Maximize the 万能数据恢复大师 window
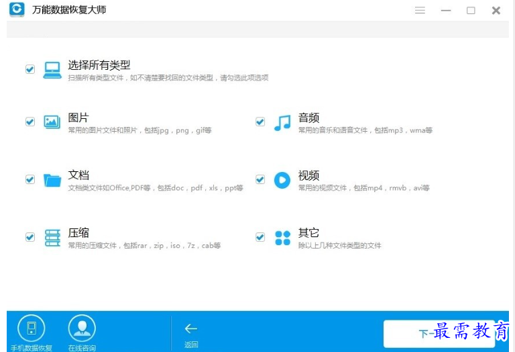Viewport: 515px width, 352px height. (471, 11)
